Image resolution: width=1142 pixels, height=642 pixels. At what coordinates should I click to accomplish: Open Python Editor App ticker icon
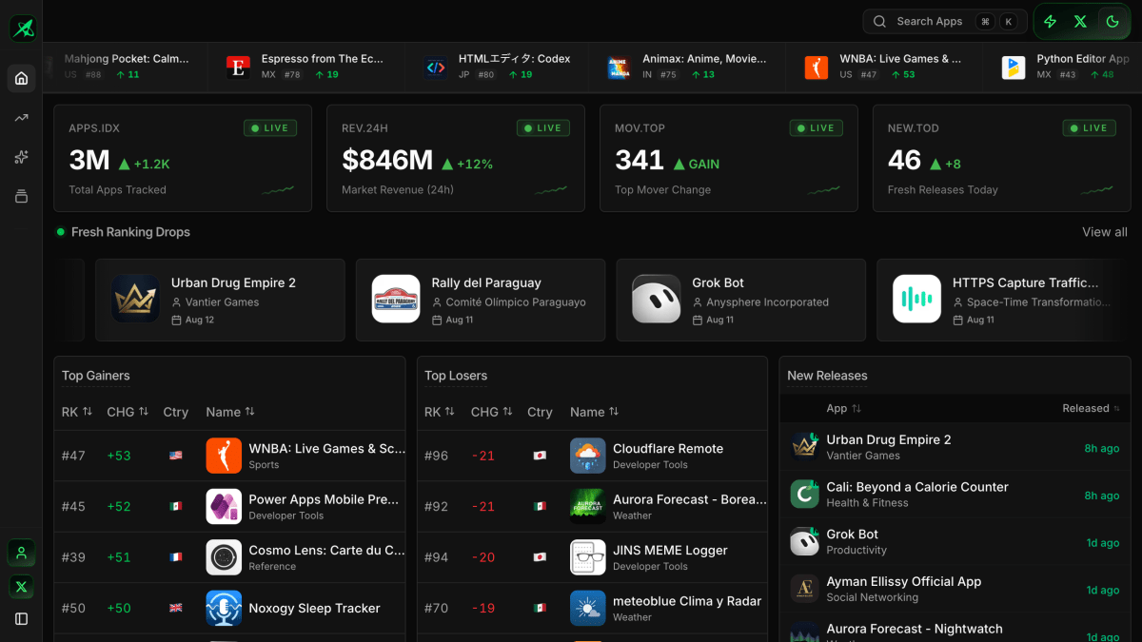pyautogui.click(x=1014, y=67)
